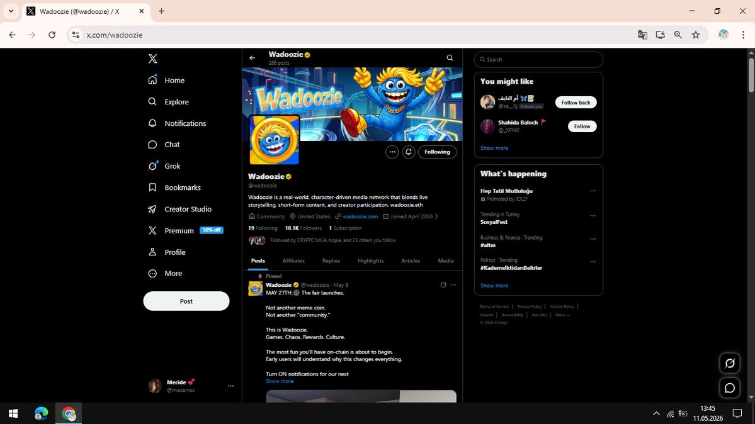Image resolution: width=755 pixels, height=424 pixels.
Task: Open Edge from the taskbar
Action: (x=42, y=413)
